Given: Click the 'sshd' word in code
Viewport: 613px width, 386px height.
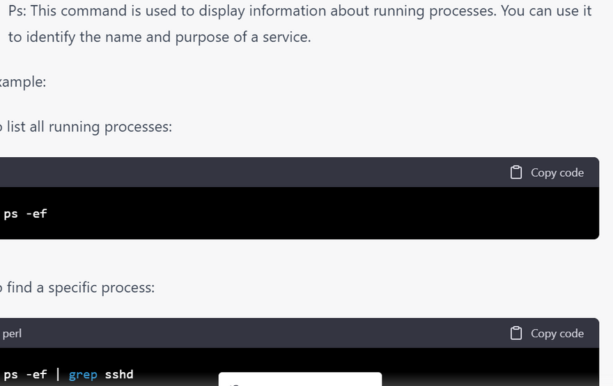Looking at the screenshot, I should pos(119,374).
